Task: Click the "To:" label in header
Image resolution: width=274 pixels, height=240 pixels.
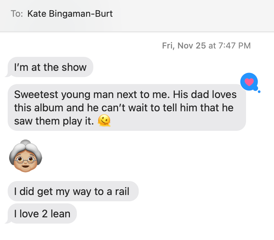Action: (x=17, y=14)
